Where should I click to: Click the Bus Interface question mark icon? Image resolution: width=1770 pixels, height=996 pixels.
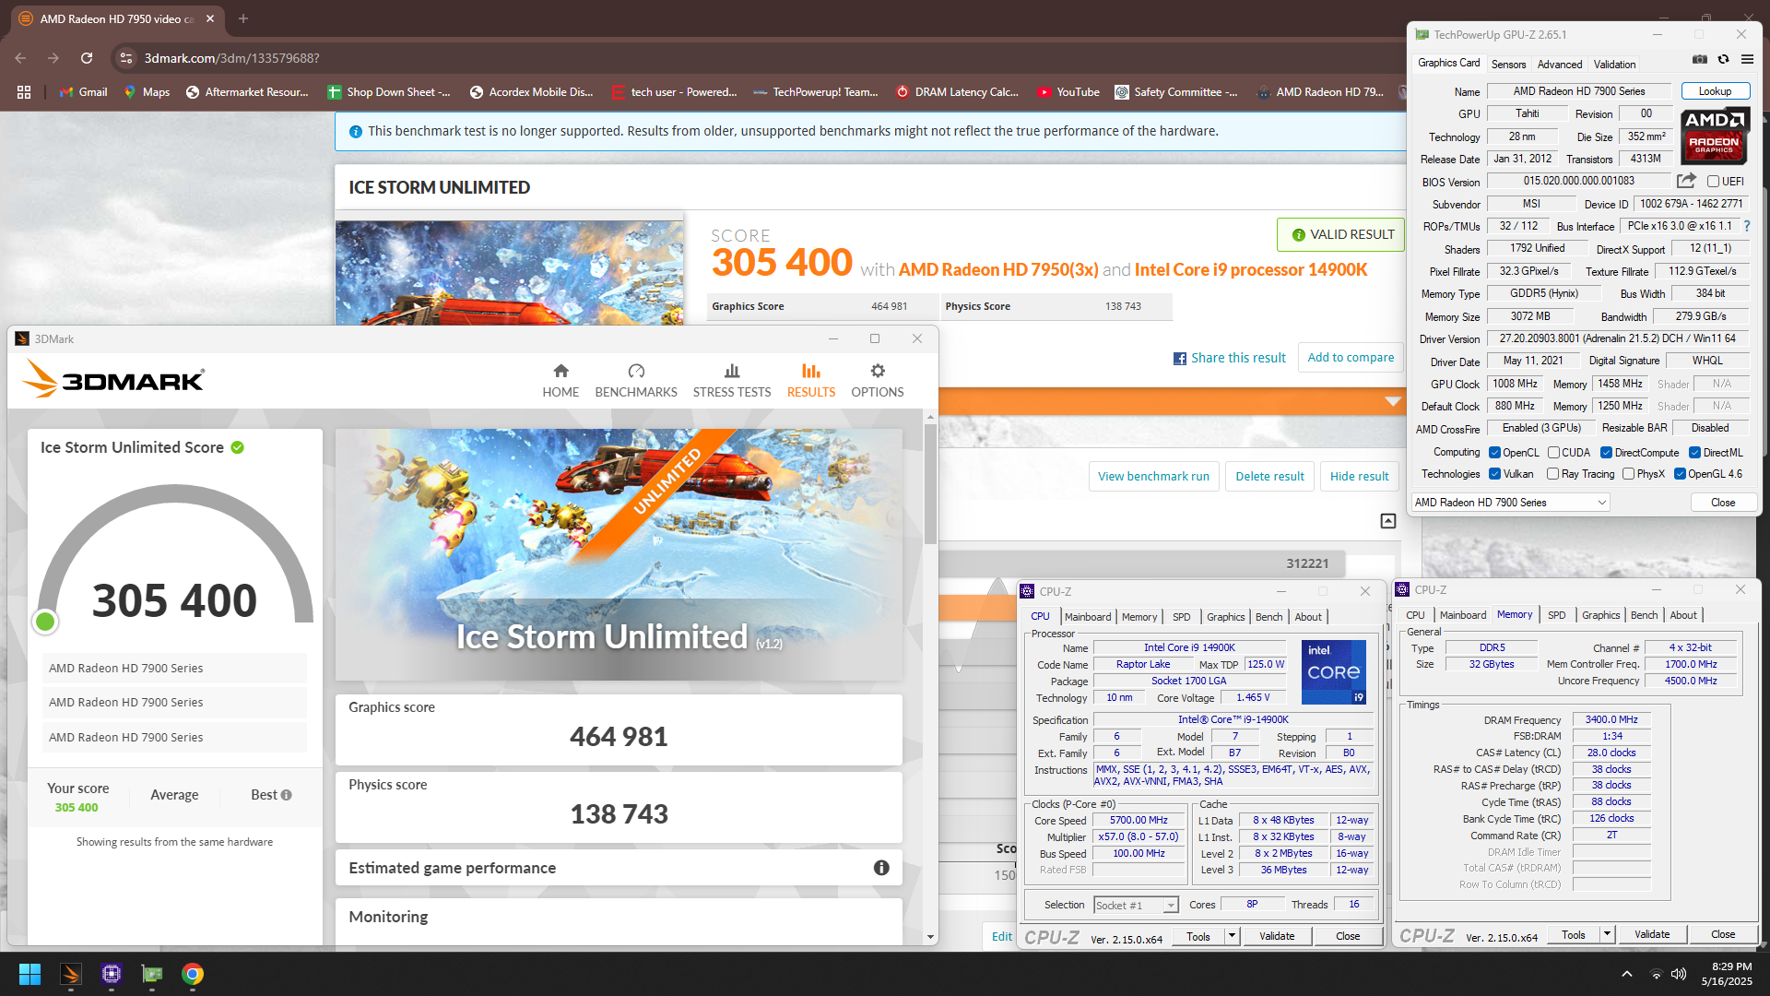tap(1746, 226)
